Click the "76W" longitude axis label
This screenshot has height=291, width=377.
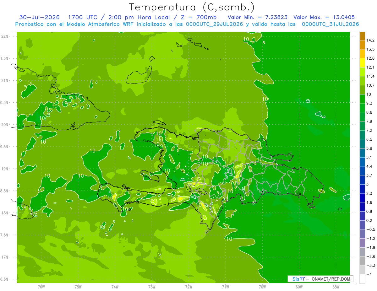41,287
